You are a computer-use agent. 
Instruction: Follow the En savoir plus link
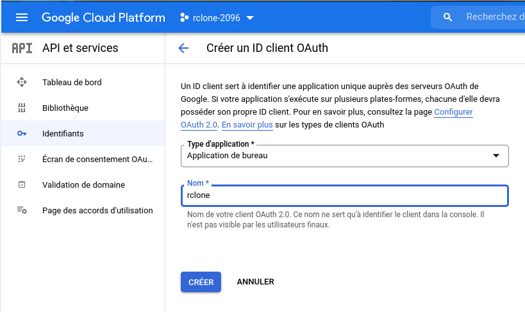[247, 124]
